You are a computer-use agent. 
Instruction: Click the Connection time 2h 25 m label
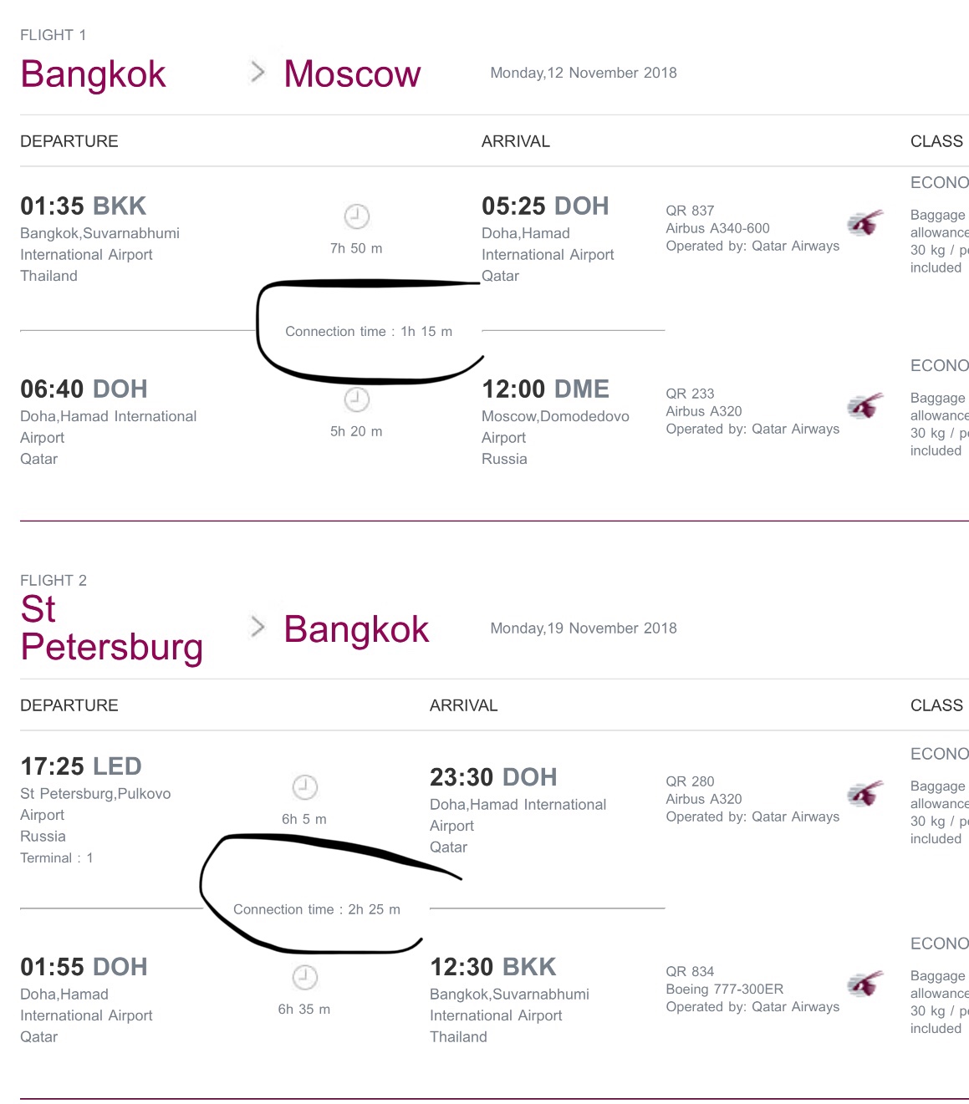coord(317,909)
